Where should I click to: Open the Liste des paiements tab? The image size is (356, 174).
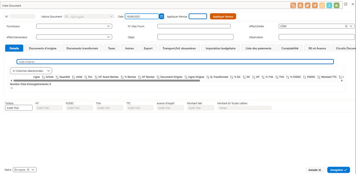point(258,48)
